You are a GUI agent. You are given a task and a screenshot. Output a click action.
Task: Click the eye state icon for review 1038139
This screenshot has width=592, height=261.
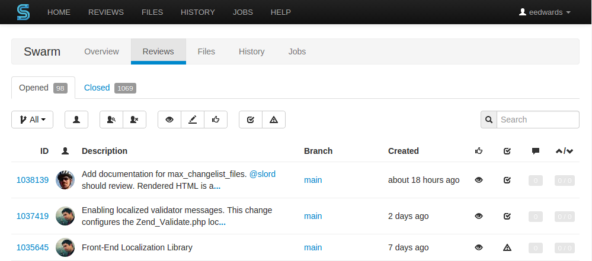point(479,181)
